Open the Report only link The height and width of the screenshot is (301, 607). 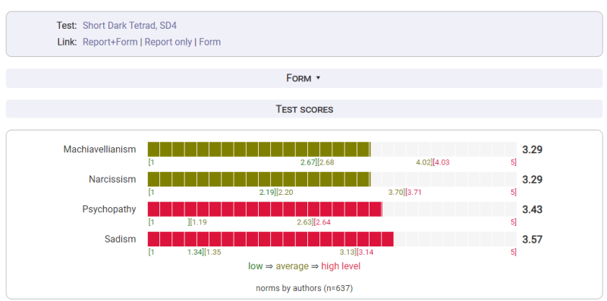point(168,42)
